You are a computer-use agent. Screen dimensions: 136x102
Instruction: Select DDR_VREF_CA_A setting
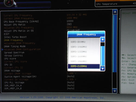(x=13, y=85)
